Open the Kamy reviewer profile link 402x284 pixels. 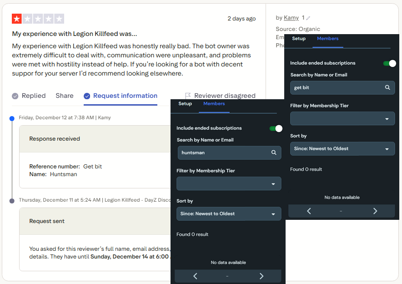(291, 18)
